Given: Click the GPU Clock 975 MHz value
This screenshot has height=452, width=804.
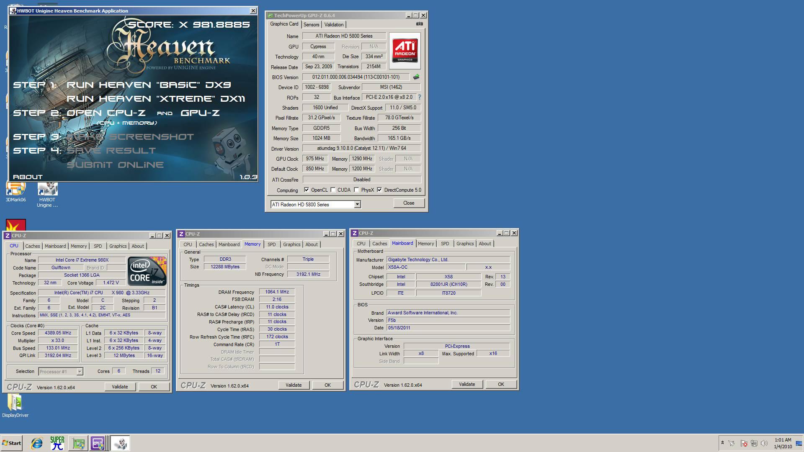Looking at the screenshot, I should [x=315, y=159].
